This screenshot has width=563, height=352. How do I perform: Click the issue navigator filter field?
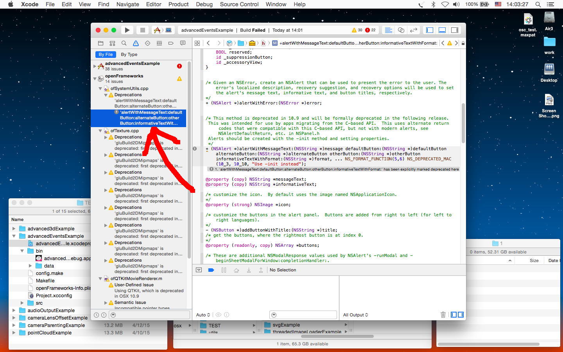tap(150, 315)
